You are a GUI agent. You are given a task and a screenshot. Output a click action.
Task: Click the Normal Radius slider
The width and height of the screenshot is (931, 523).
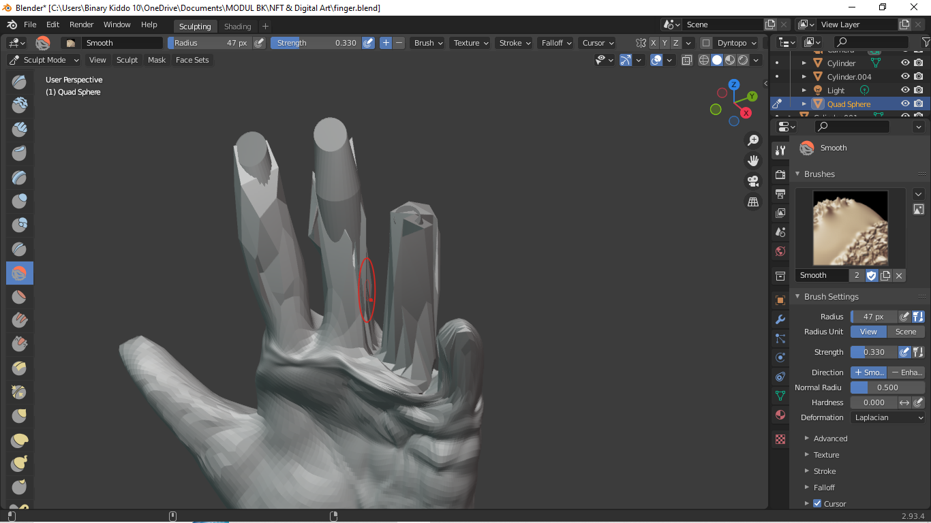point(888,387)
